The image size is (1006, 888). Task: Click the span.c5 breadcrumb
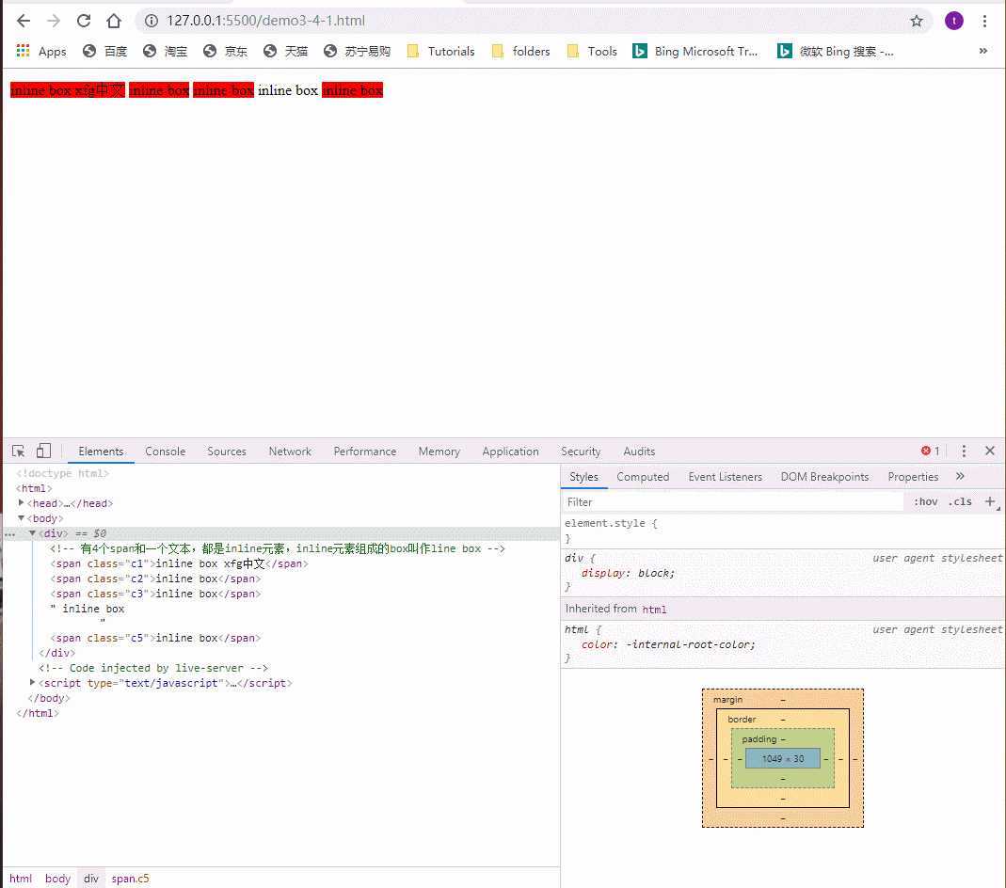coord(130,879)
